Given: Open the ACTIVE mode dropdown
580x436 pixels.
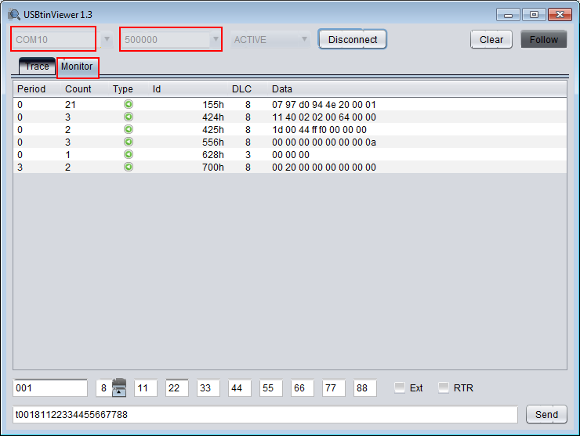Looking at the screenshot, I should (x=271, y=39).
